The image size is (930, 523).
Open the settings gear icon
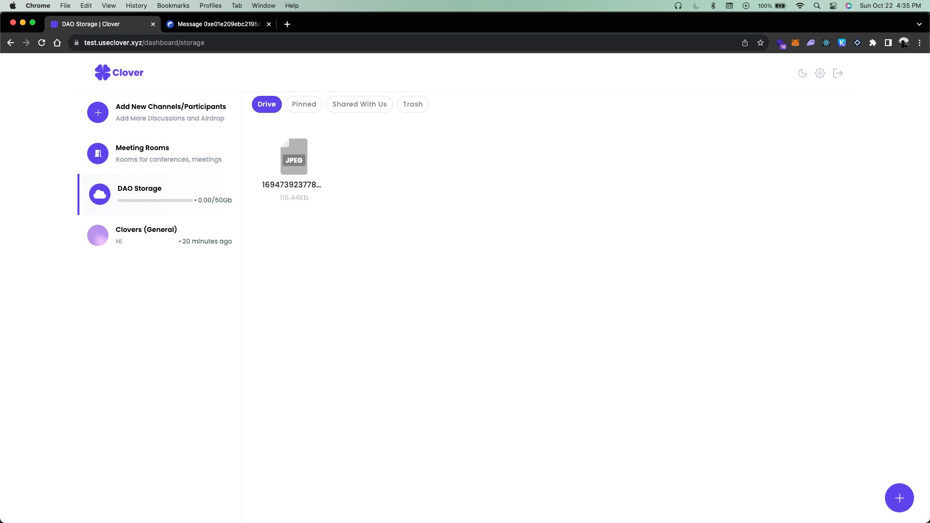coord(820,73)
